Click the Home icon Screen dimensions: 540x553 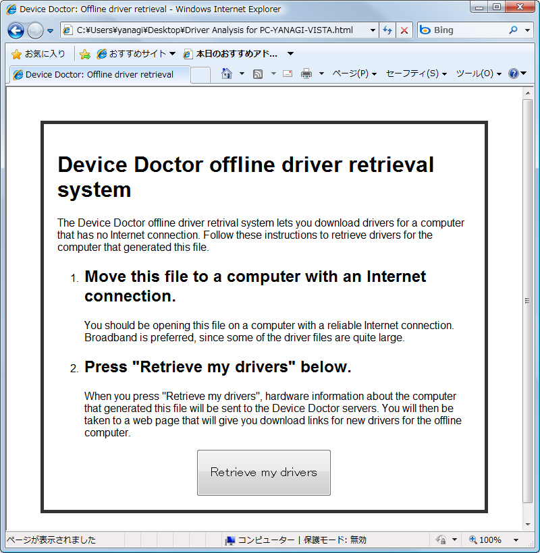227,74
